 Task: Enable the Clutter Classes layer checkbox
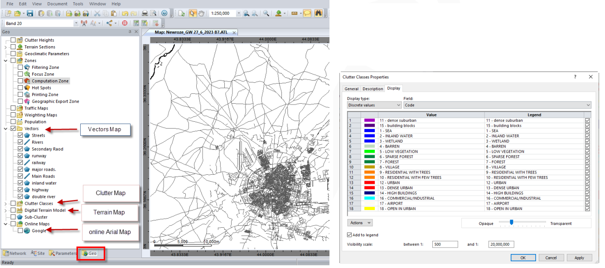(x=13, y=203)
